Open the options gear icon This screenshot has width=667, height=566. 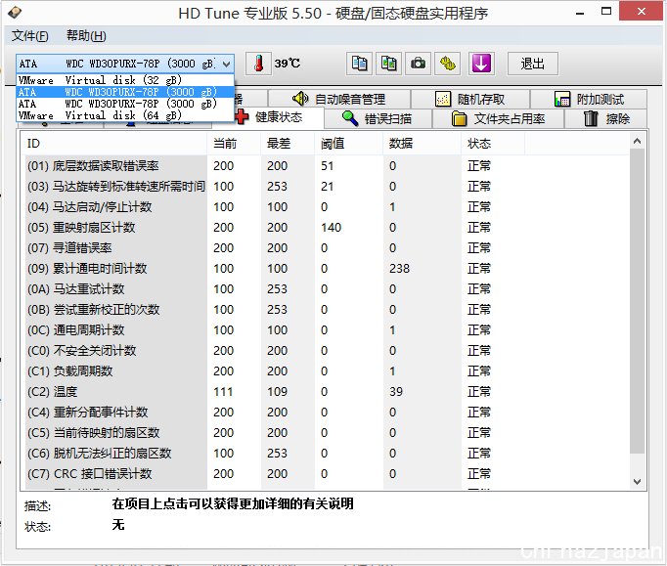[448, 64]
